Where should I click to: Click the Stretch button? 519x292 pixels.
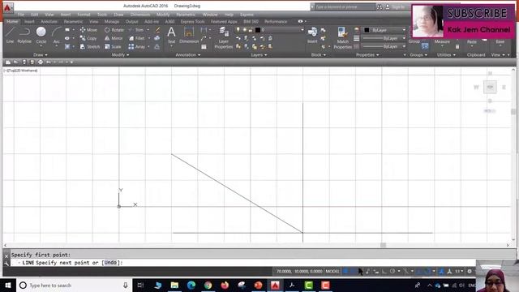tap(90, 47)
